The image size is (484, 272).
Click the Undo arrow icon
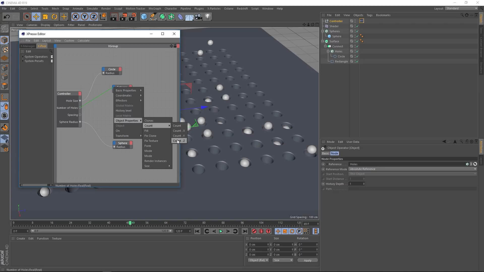pyautogui.click(x=7, y=17)
